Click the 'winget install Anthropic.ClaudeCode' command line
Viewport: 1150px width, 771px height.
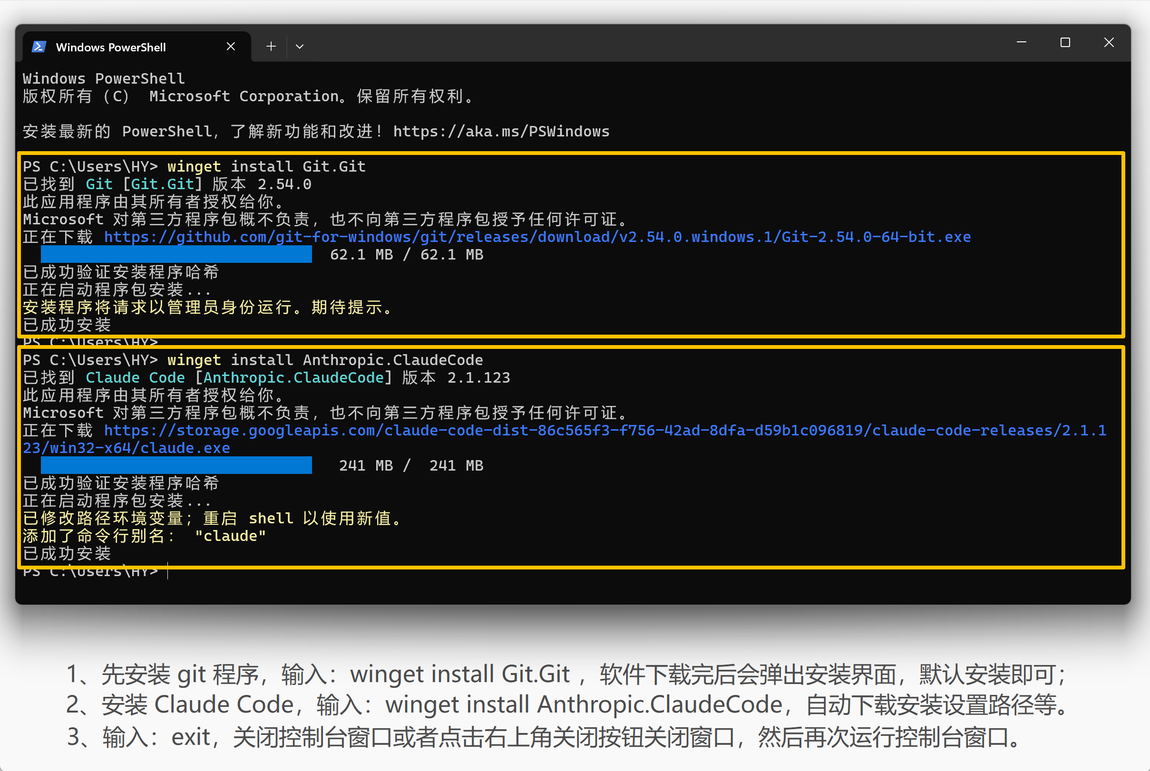(253, 360)
